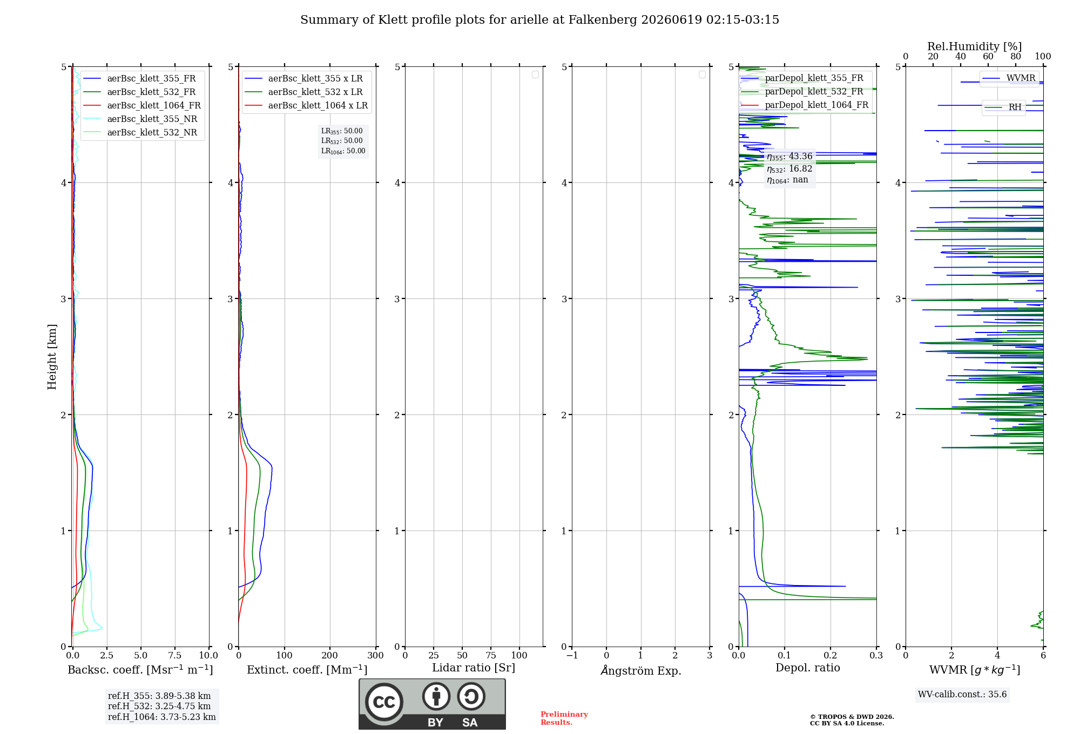
Task: Click the red line marker for aerBsc_klett_1064 x LR
Action: pyautogui.click(x=254, y=106)
